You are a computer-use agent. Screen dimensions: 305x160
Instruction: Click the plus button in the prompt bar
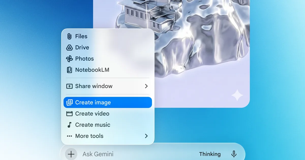pos(71,154)
